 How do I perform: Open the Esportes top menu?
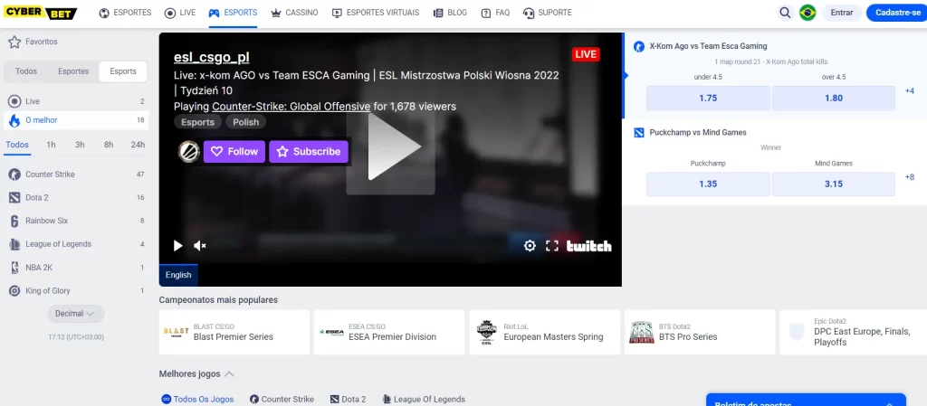[x=125, y=13]
